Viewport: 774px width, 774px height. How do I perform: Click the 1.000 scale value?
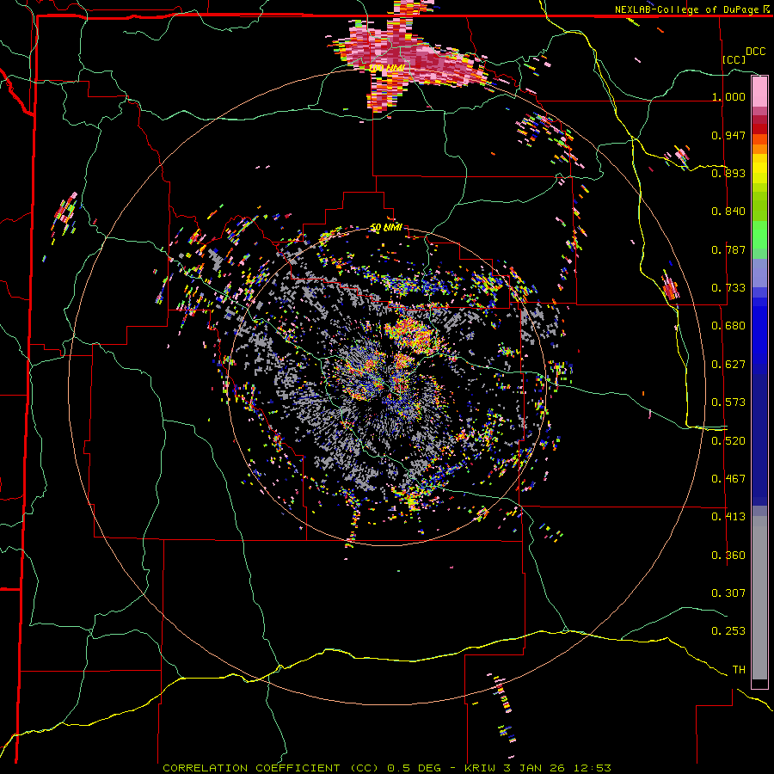pos(728,96)
